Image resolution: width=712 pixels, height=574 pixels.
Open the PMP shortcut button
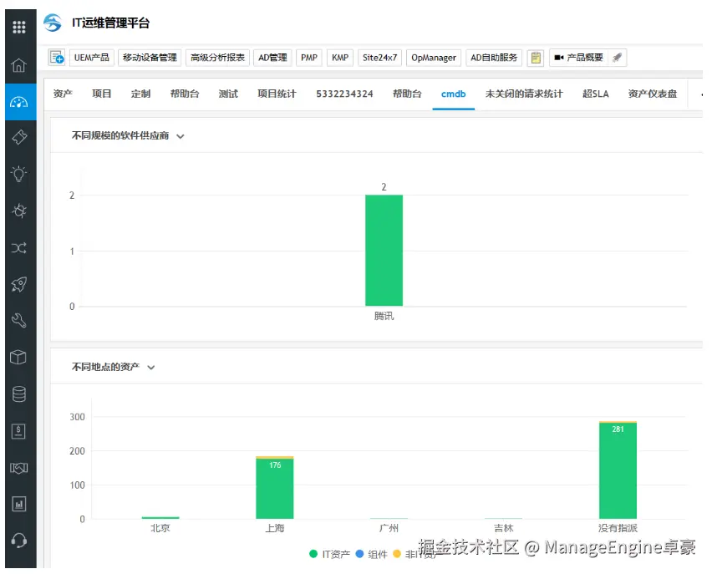click(309, 58)
